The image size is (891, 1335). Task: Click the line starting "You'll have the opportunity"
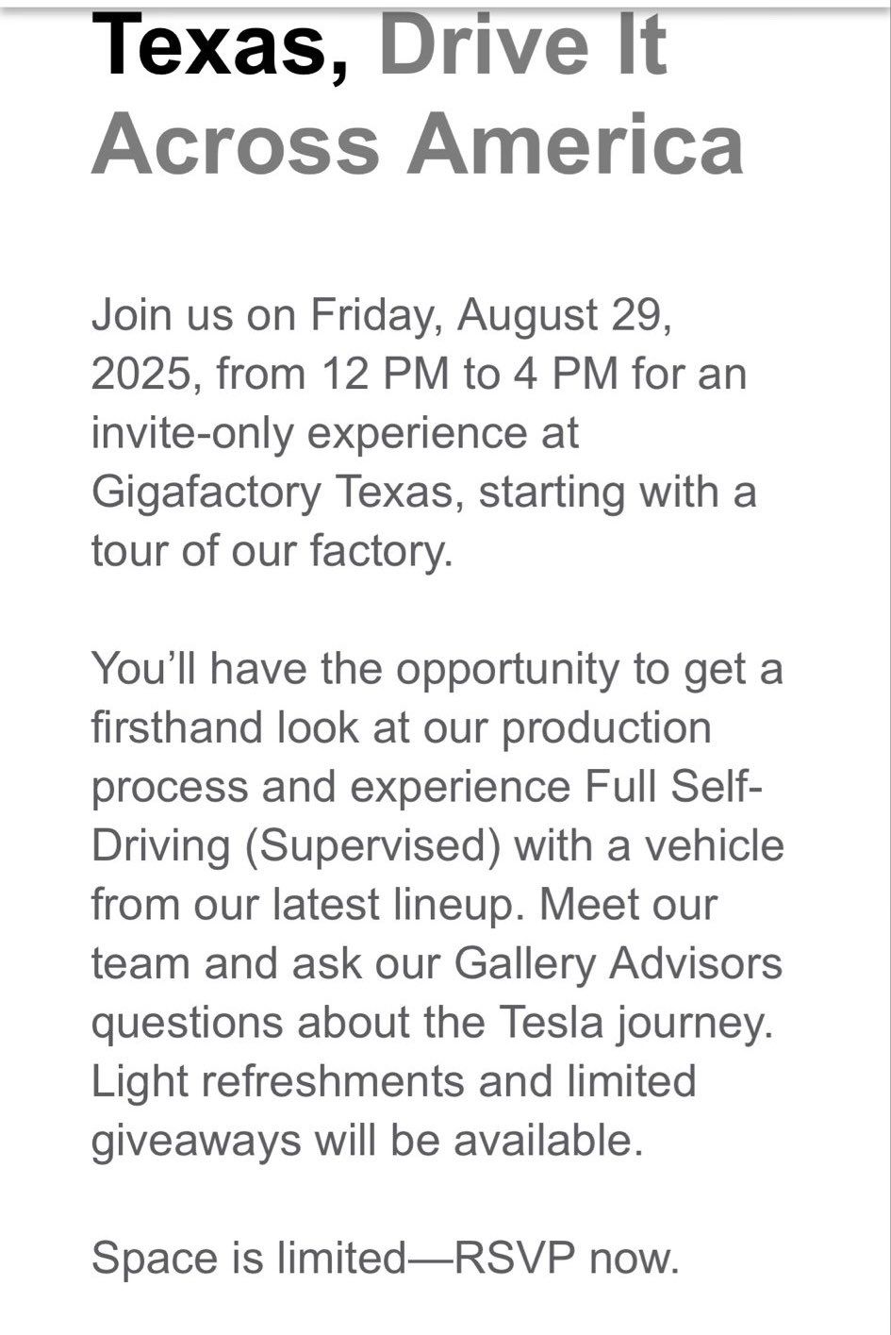(x=437, y=671)
